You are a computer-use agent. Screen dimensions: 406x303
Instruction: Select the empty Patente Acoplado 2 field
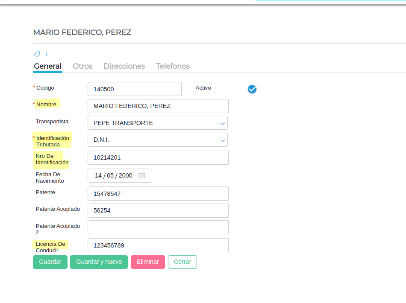(x=158, y=227)
